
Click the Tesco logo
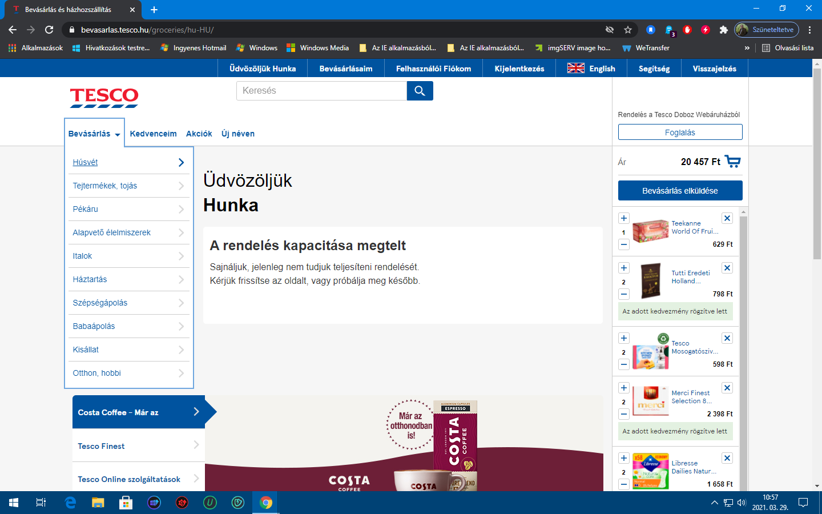click(x=104, y=97)
